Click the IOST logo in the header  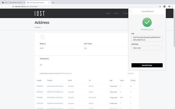[40, 13]
